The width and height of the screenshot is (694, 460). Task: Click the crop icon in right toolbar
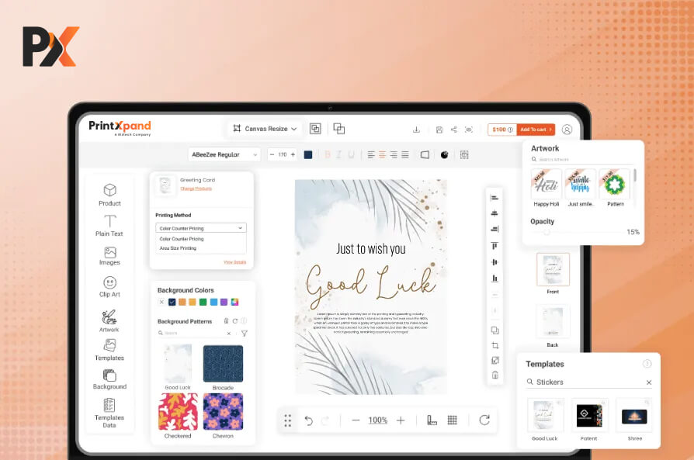[494, 345]
